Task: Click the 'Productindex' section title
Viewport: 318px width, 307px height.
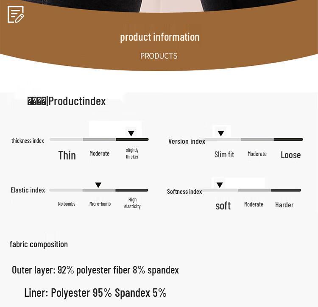Action: (x=77, y=101)
